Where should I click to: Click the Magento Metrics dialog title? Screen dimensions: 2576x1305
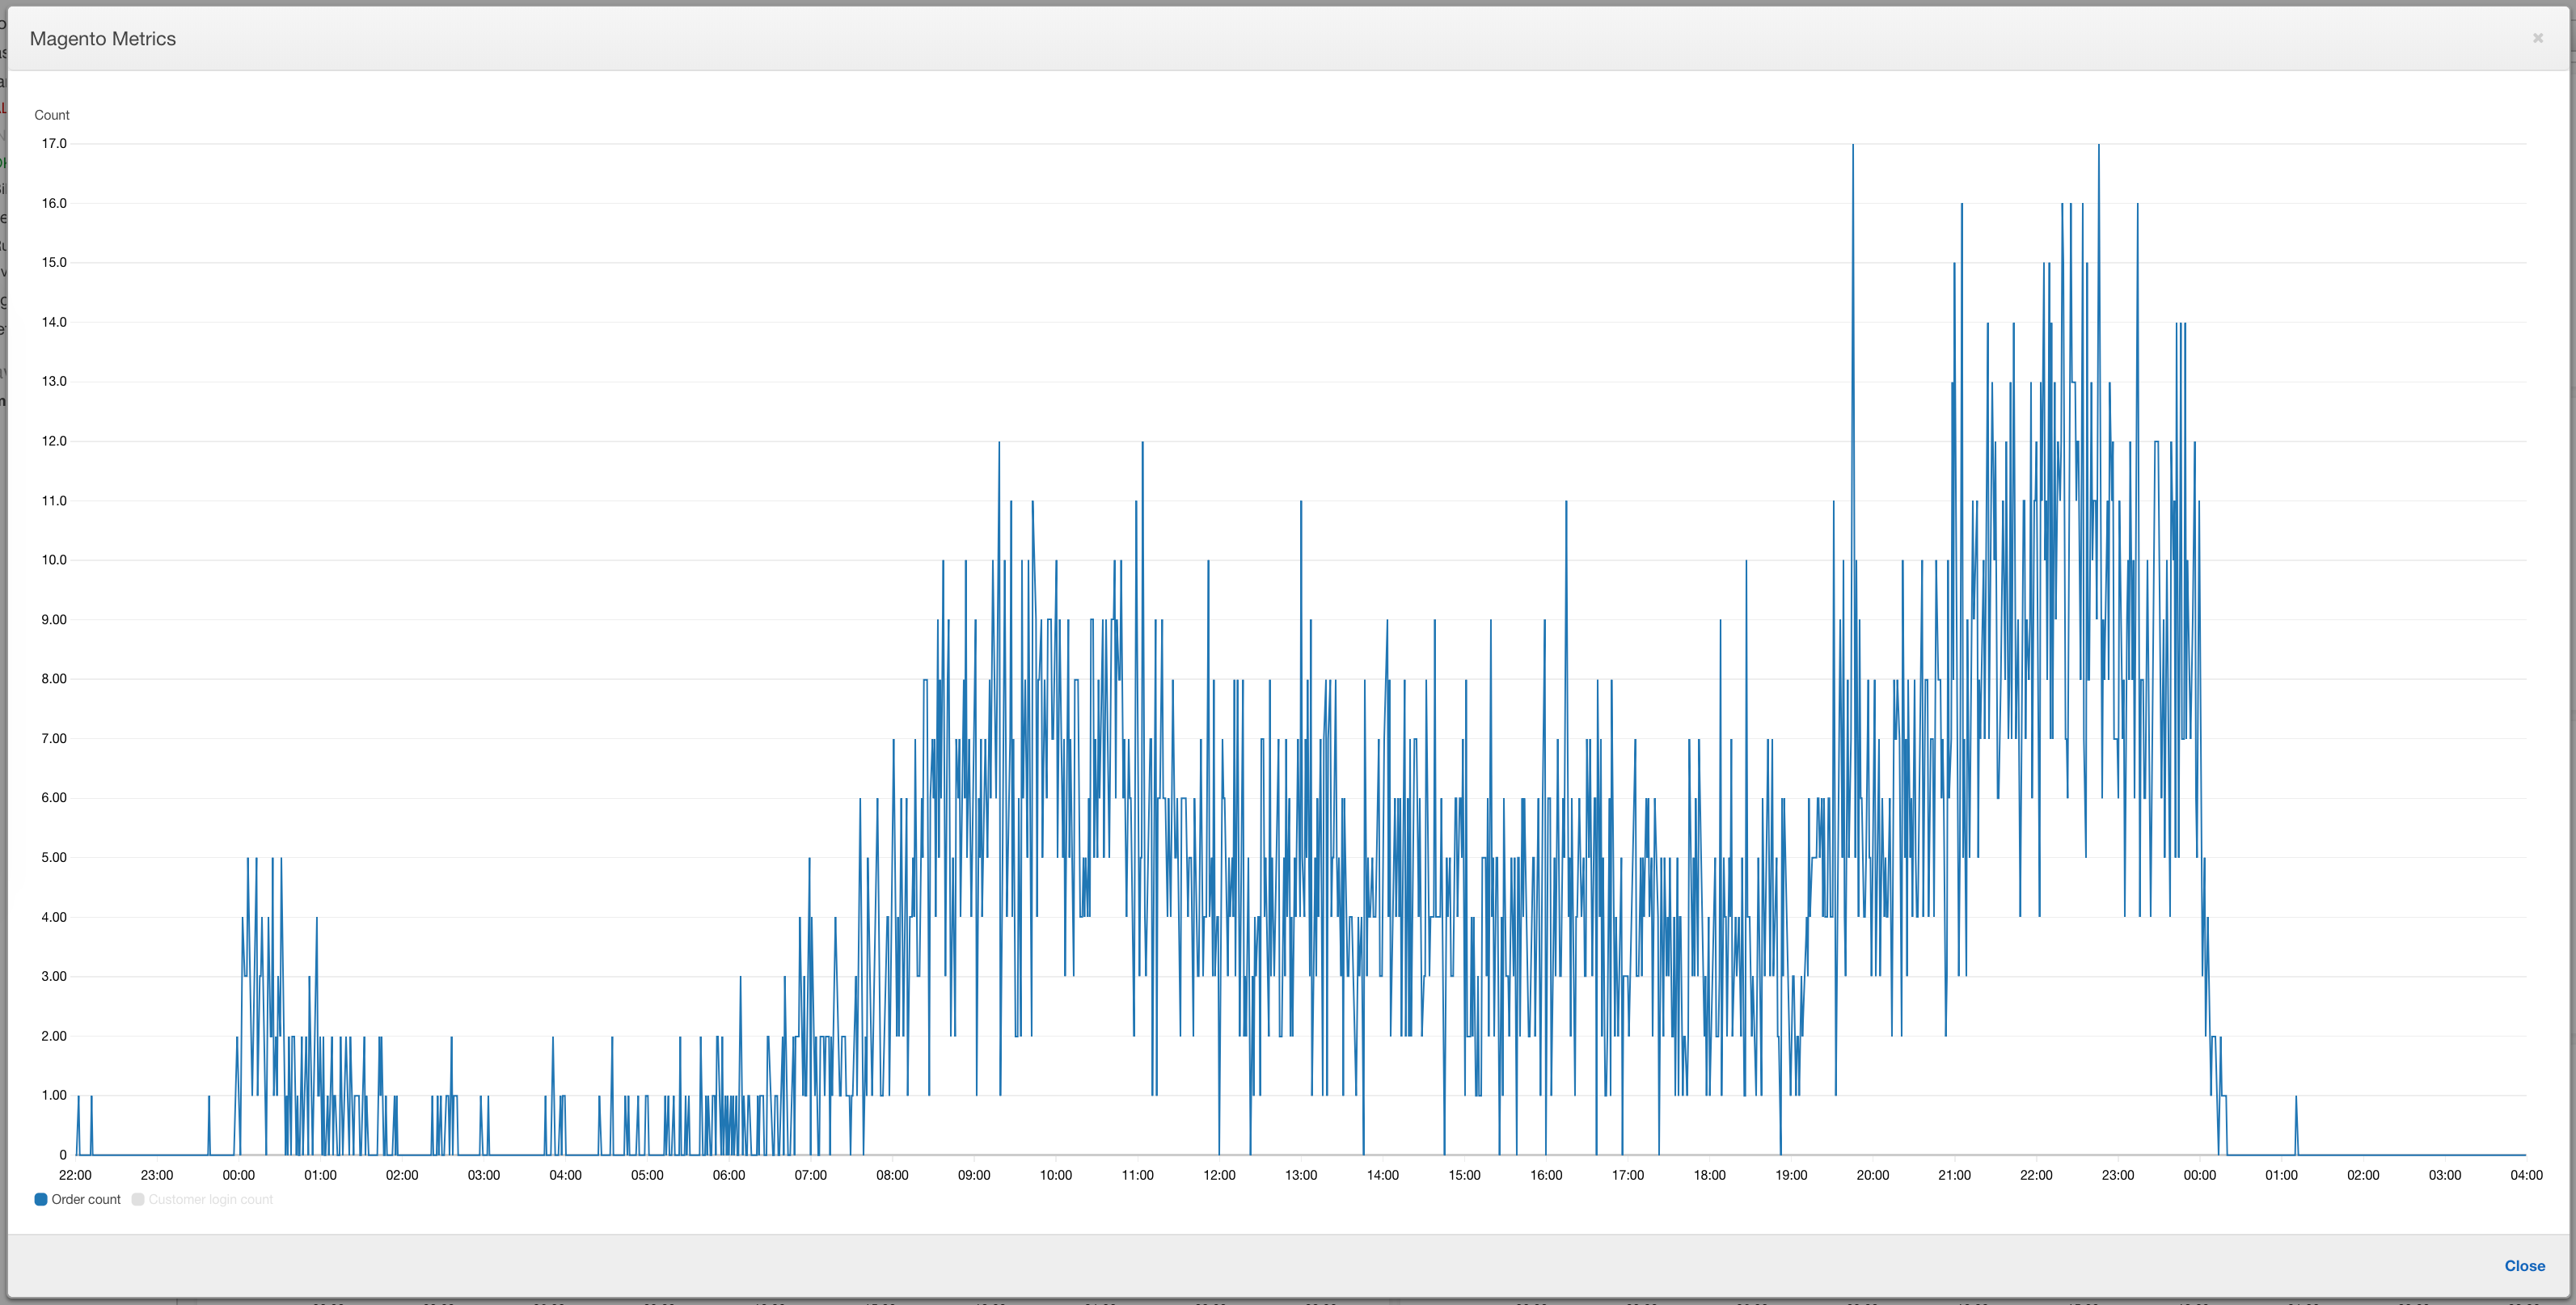coord(103,39)
